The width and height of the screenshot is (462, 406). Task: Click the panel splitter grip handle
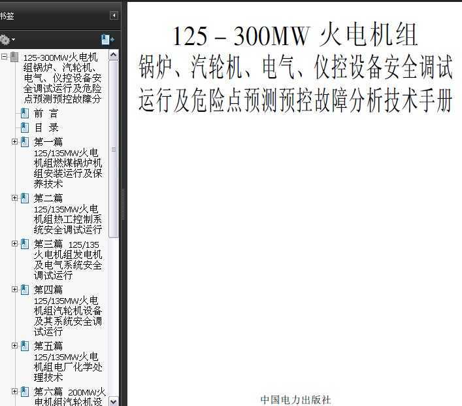tap(123, 205)
